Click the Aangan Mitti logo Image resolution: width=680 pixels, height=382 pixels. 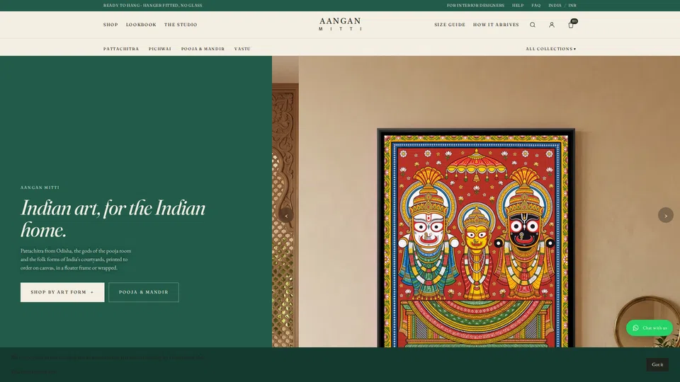click(340, 24)
